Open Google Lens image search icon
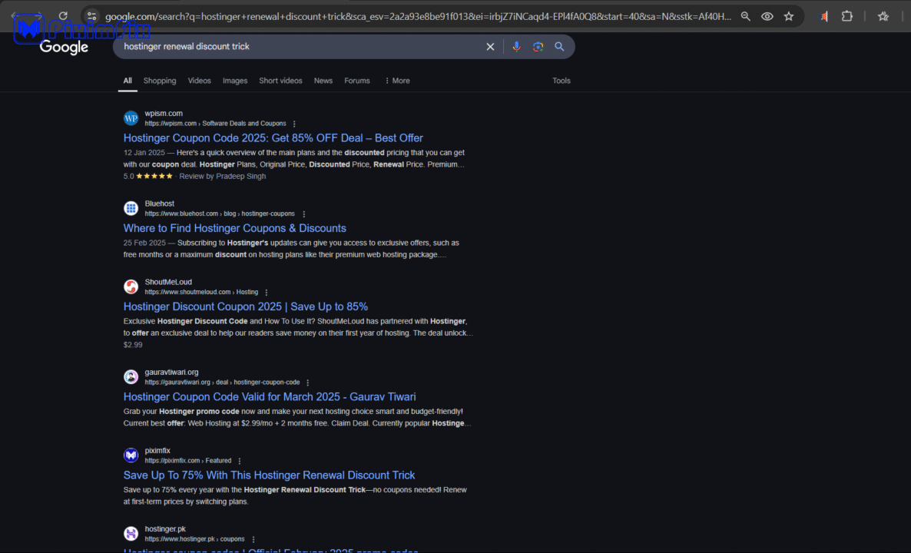The width and height of the screenshot is (911, 553). [x=538, y=47]
